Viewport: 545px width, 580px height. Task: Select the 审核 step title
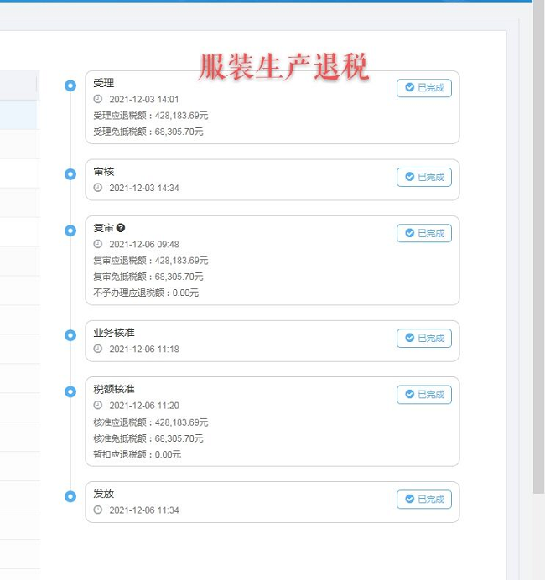pos(104,172)
